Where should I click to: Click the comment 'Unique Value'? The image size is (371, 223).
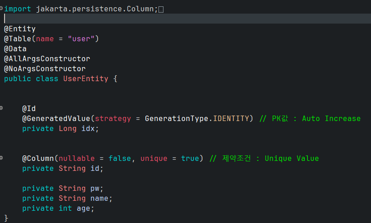[292, 159]
